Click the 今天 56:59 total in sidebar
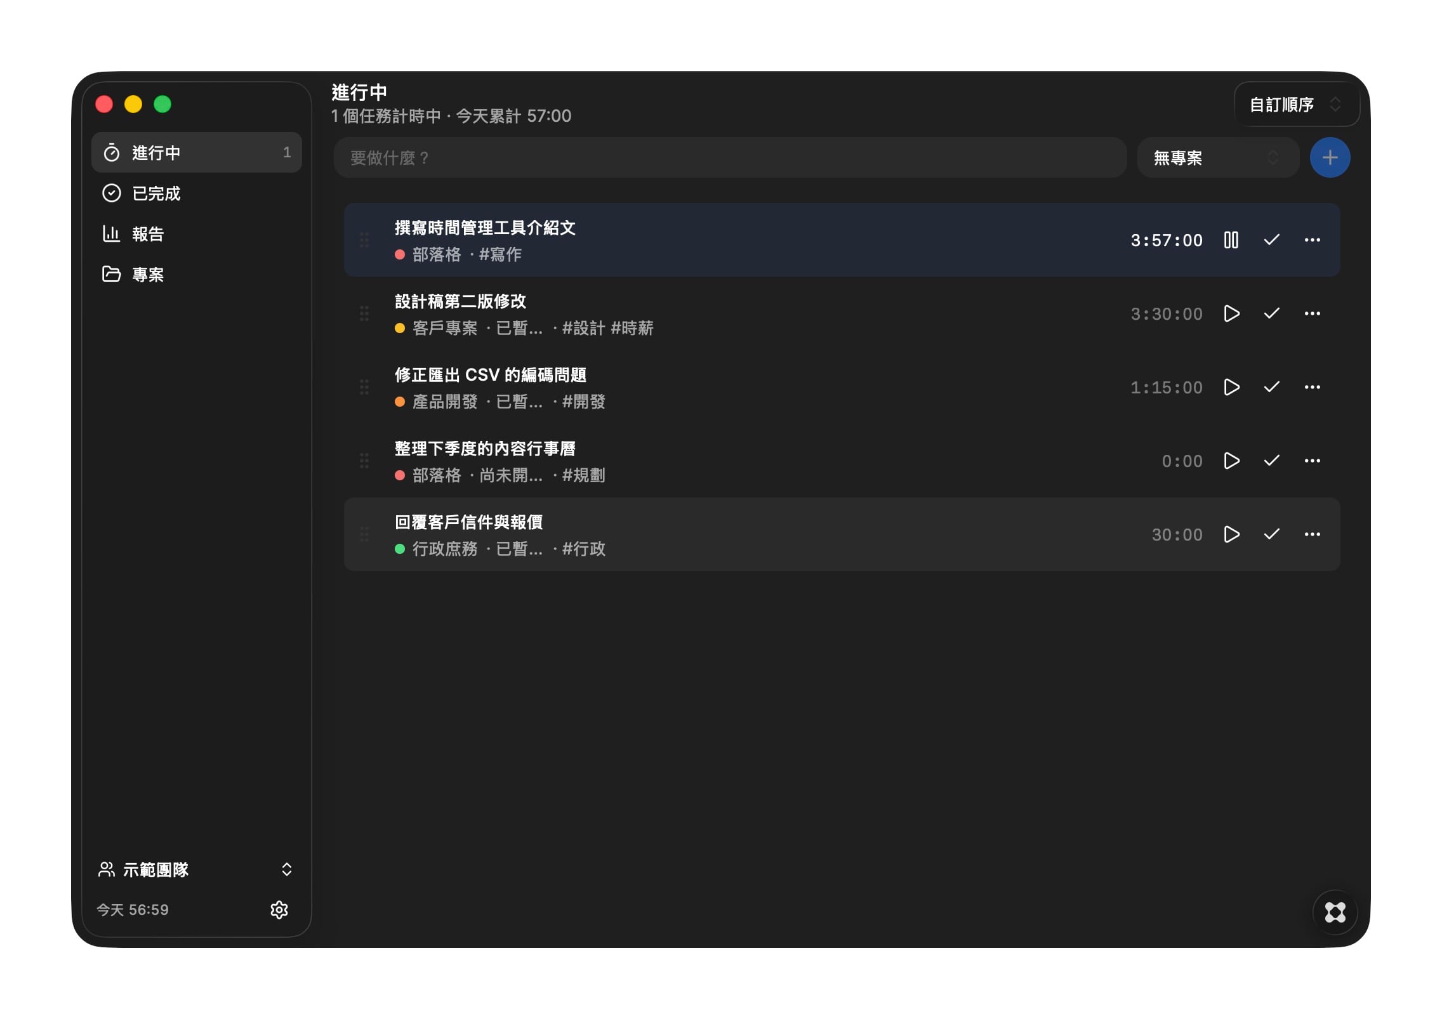The image size is (1442, 1019). point(133,910)
